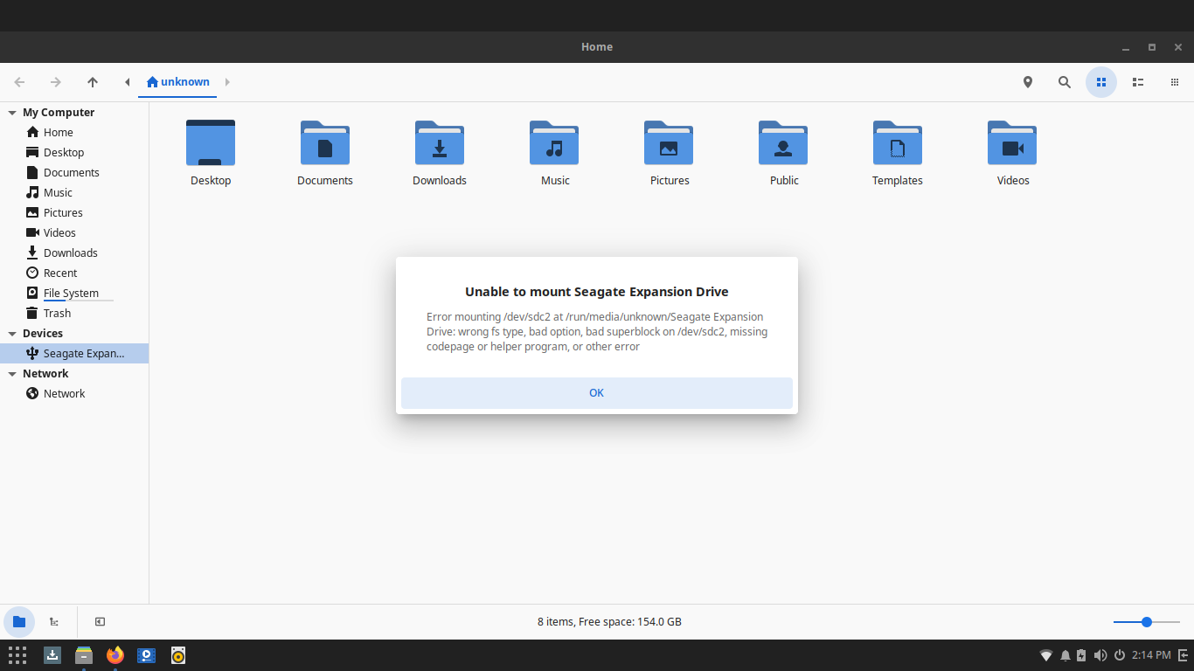Toggle the location entry pin icon
This screenshot has height=671, width=1194.
point(1027,82)
